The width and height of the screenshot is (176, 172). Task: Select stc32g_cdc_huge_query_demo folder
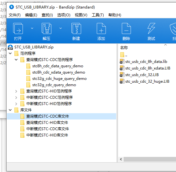click(60, 79)
